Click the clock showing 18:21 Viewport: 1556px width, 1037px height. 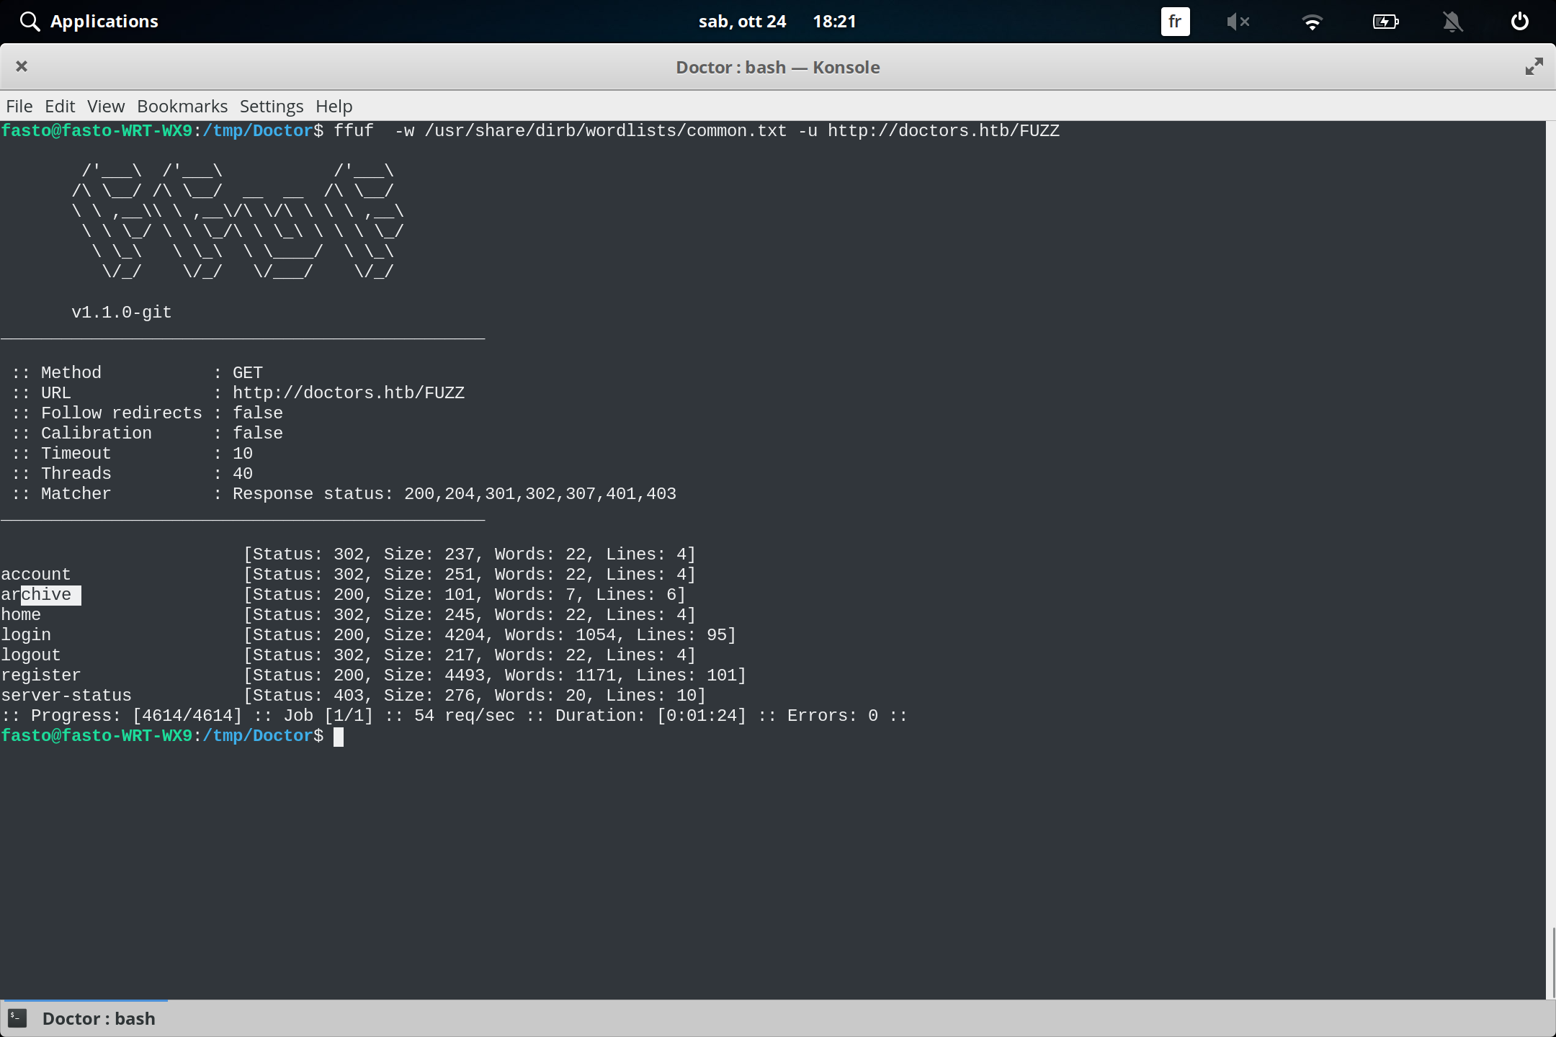[835, 21]
